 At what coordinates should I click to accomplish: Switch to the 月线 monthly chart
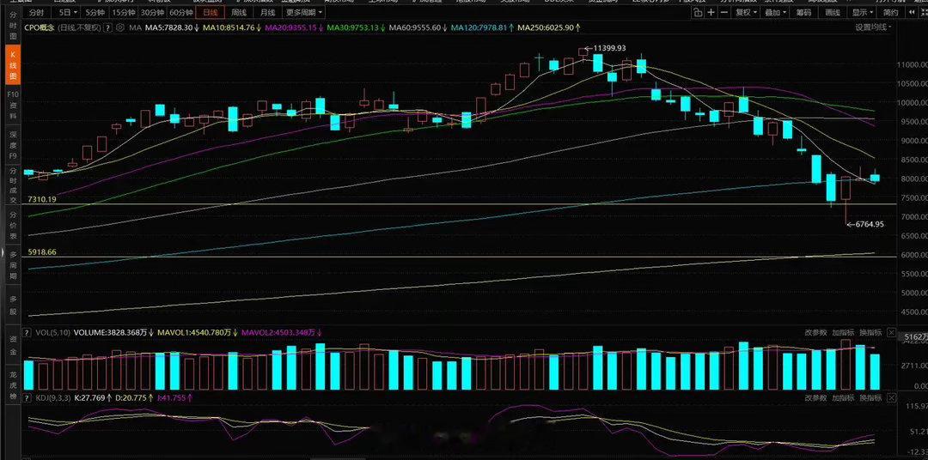(267, 12)
